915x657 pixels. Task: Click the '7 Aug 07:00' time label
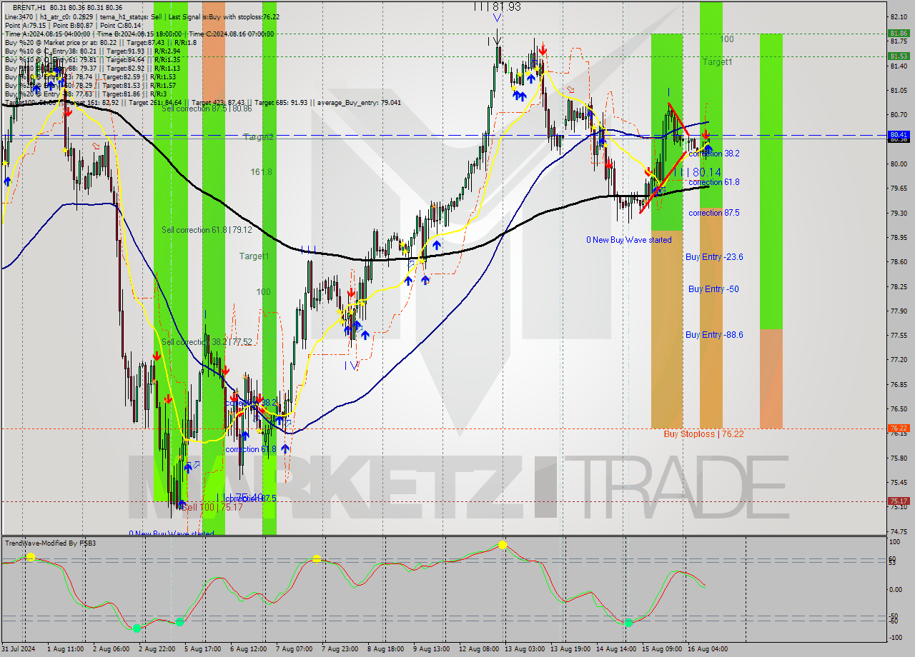click(294, 649)
